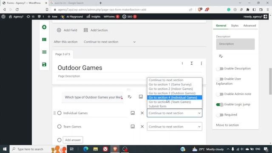Image resolution: width=272 pixels, height=153 pixels.
Task: Open the Page 3 of 5 tab
Action: (62, 54)
